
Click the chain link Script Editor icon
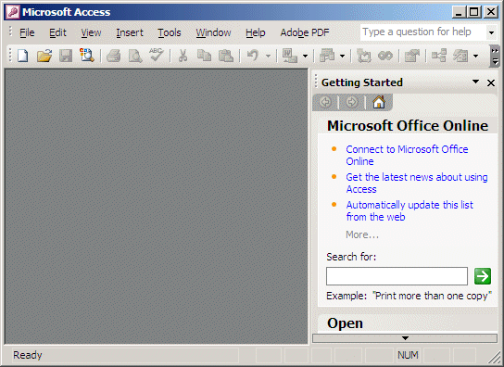[x=385, y=56]
